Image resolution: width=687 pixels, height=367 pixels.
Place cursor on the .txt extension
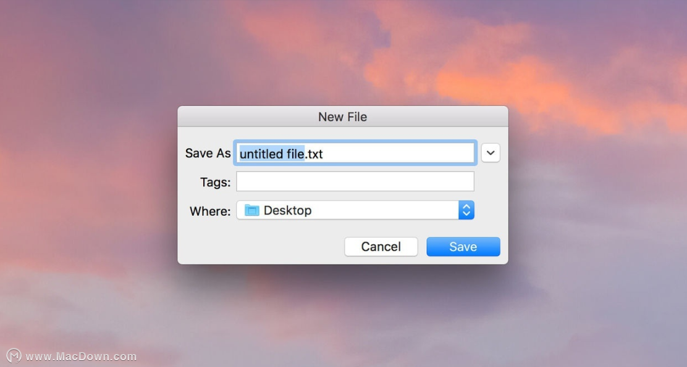[x=314, y=154]
